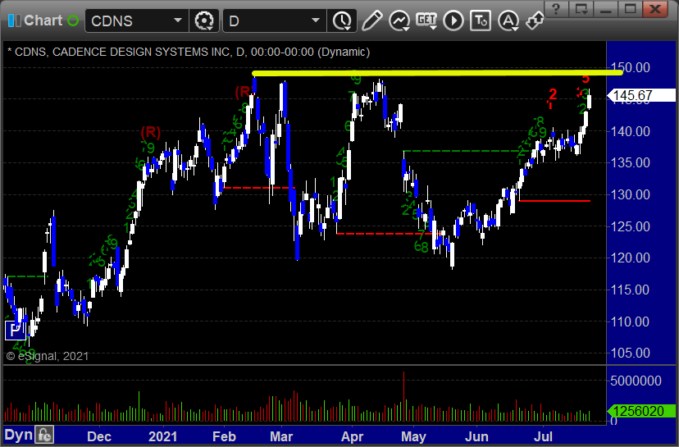Open the chart type line icon menu
The height and width of the screenshot is (447, 679).
(399, 21)
